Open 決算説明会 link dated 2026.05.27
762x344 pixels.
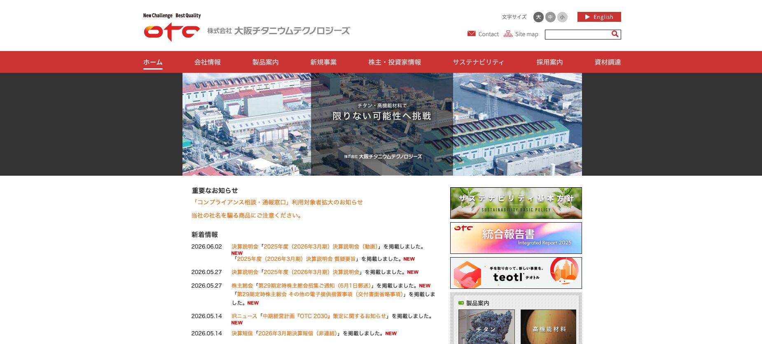point(311,272)
